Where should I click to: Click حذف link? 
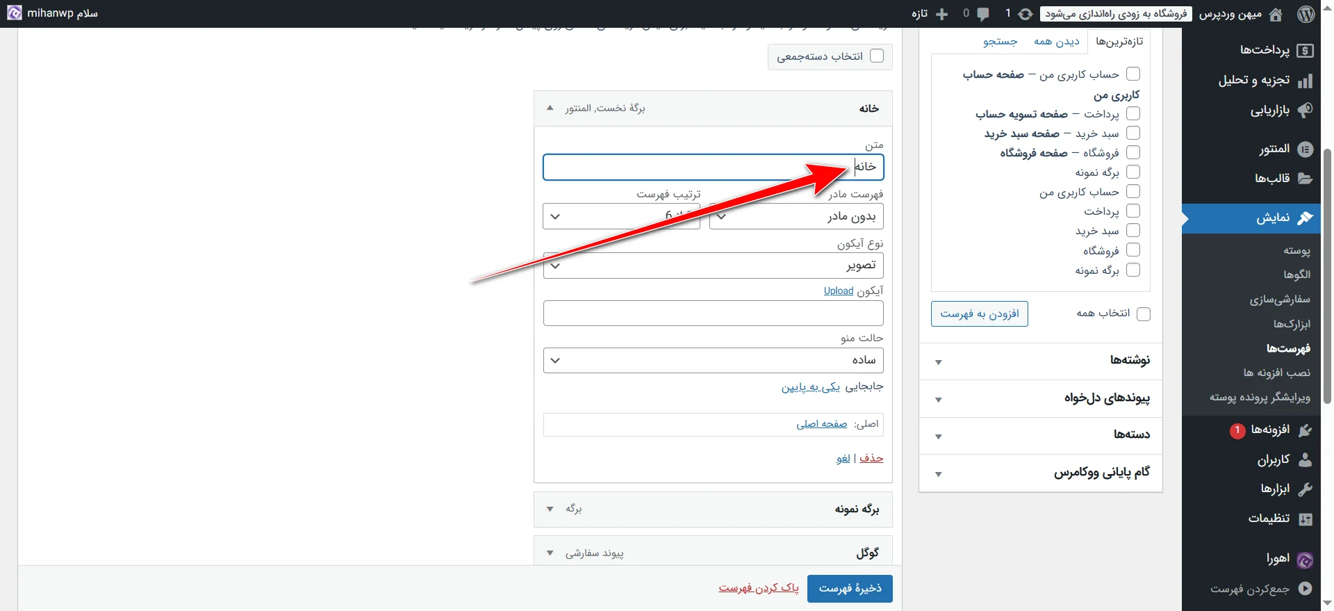(x=871, y=458)
